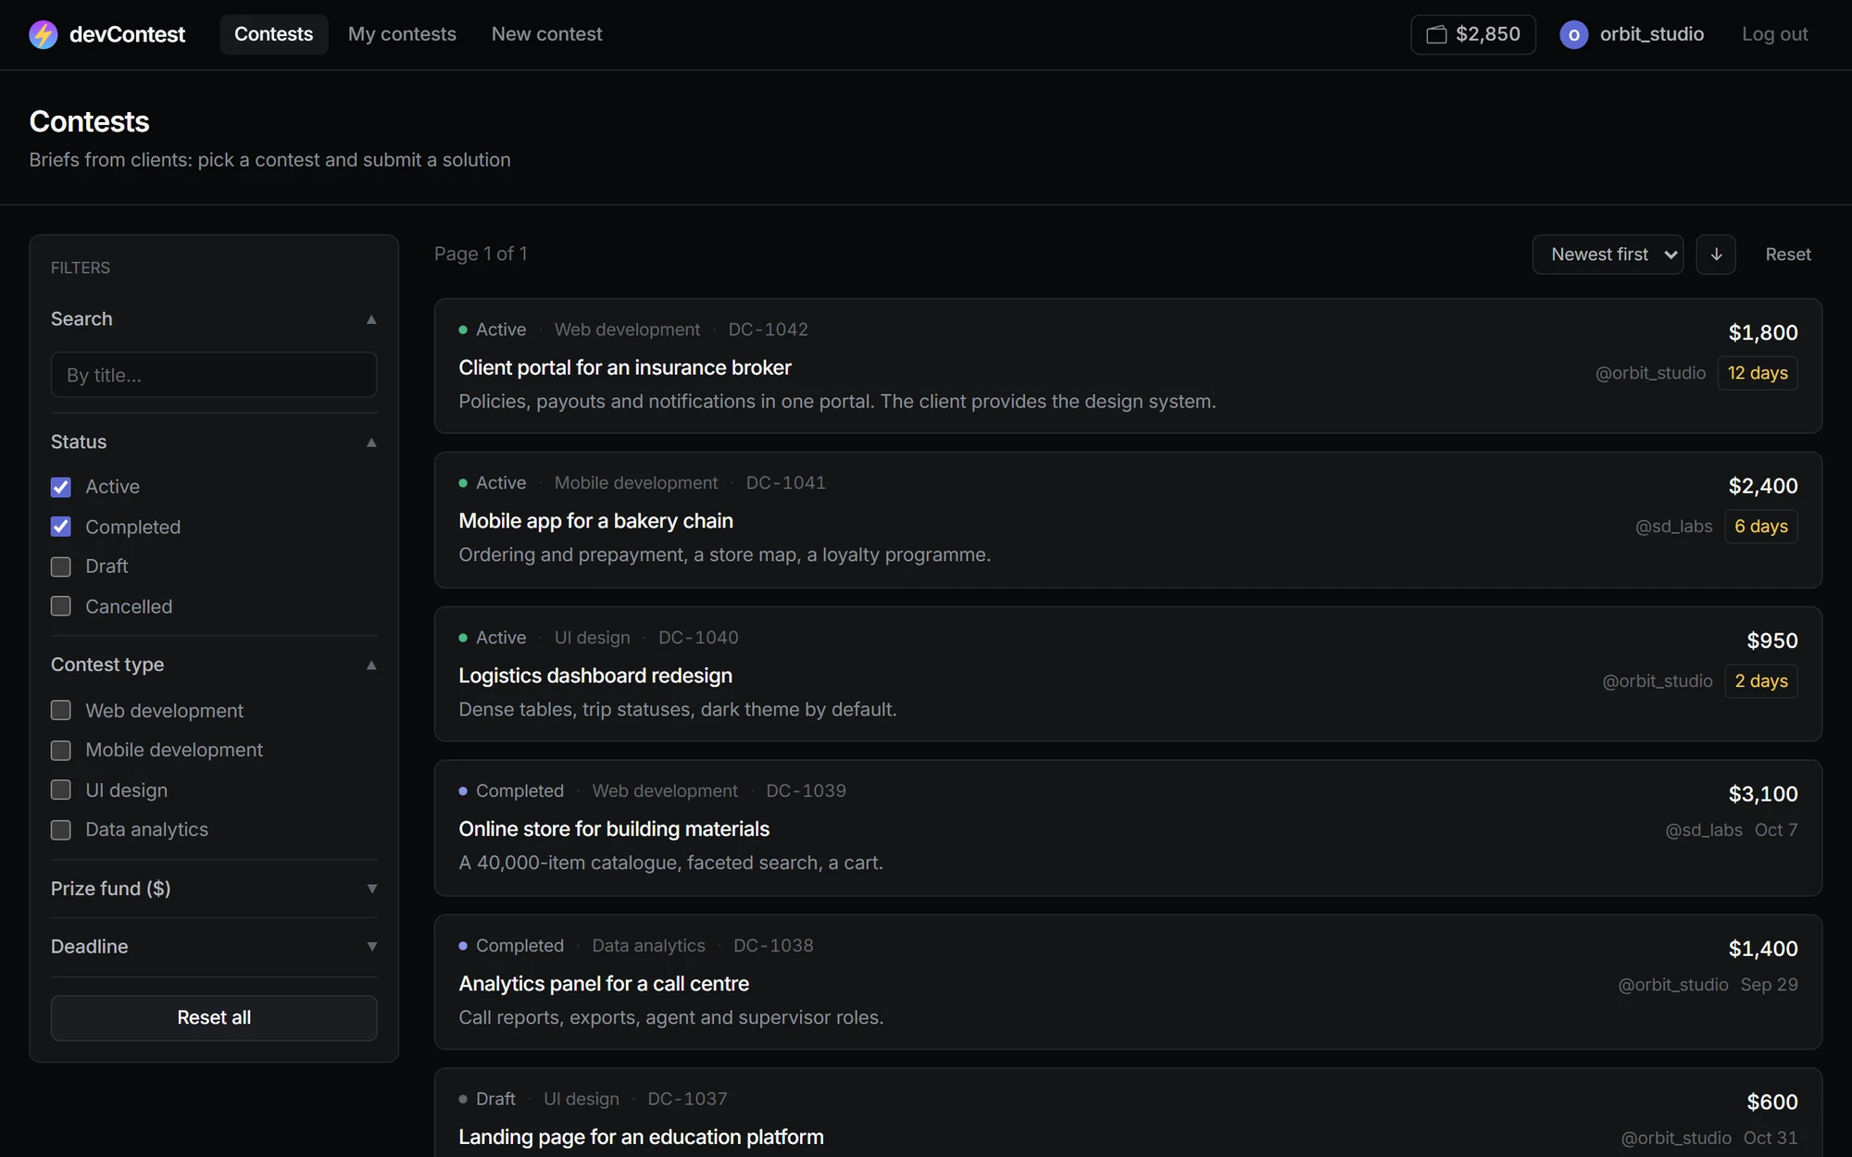This screenshot has width=1852, height=1157.
Task: Open Mobile app for a bakery chain
Action: pyautogui.click(x=595, y=521)
